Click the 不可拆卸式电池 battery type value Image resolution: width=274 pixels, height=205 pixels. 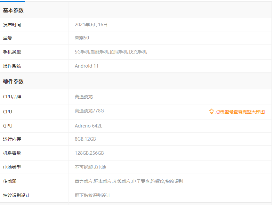(91, 167)
